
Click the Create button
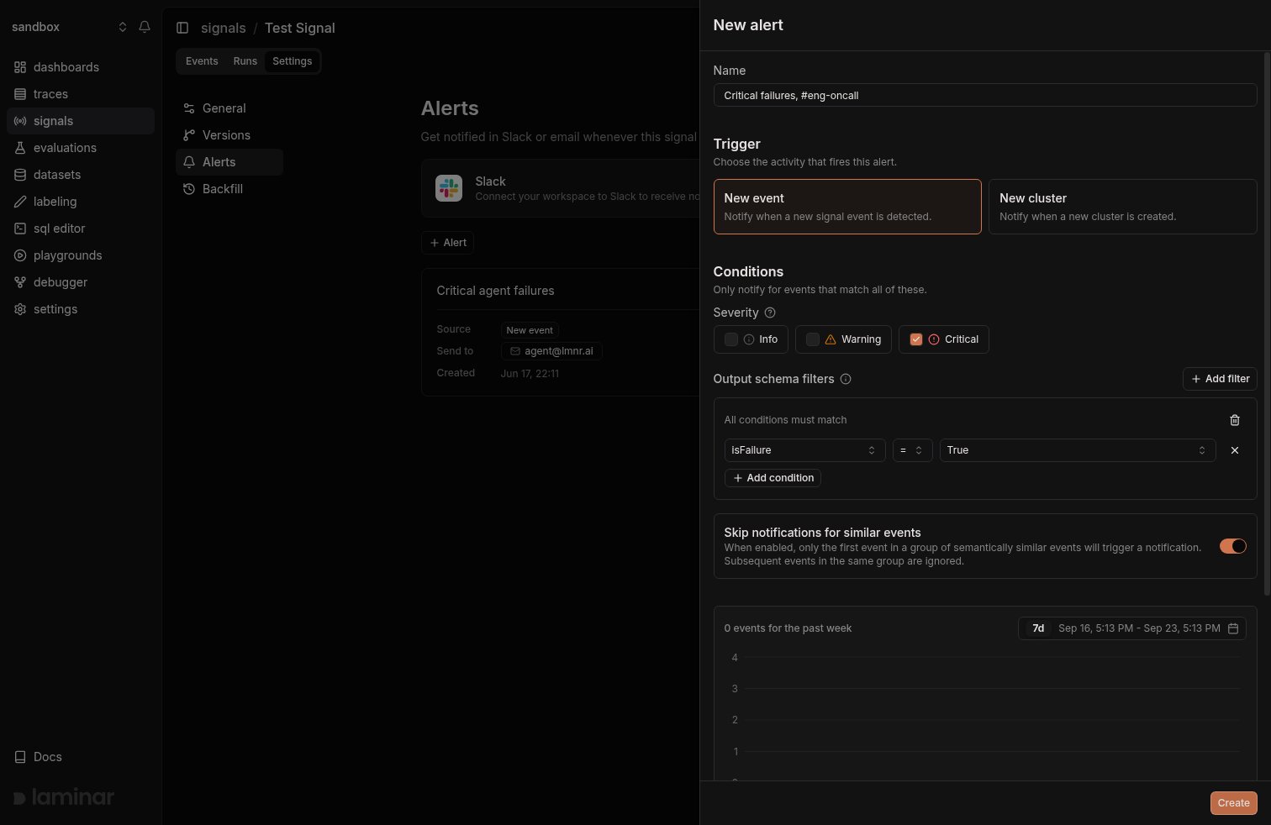click(1234, 803)
